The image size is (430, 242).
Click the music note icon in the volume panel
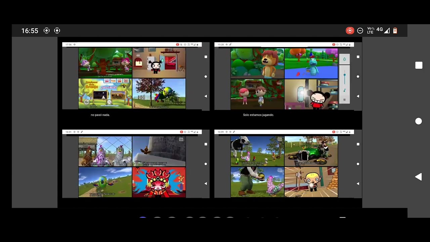(344, 90)
